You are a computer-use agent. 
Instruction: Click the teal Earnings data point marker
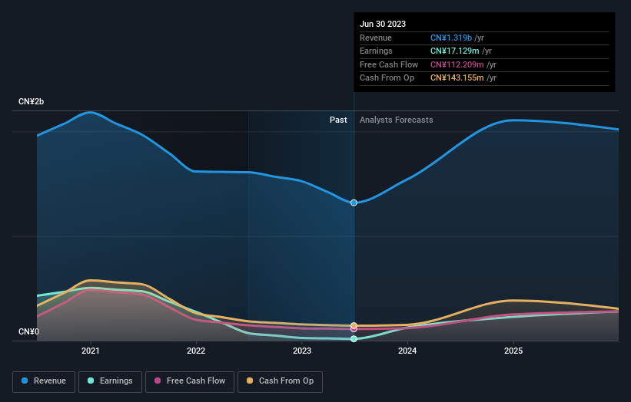pyautogui.click(x=354, y=339)
